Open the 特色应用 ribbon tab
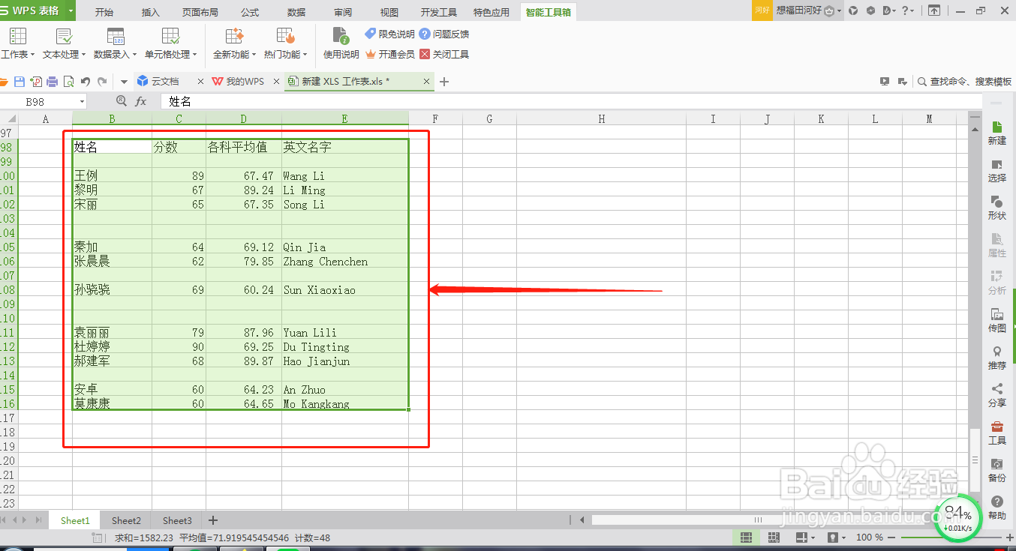The height and width of the screenshot is (551, 1016). click(491, 12)
